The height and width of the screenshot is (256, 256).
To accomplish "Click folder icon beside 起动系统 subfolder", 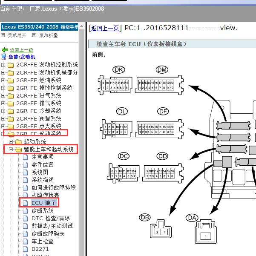I will pyautogui.click(x=18, y=142).
